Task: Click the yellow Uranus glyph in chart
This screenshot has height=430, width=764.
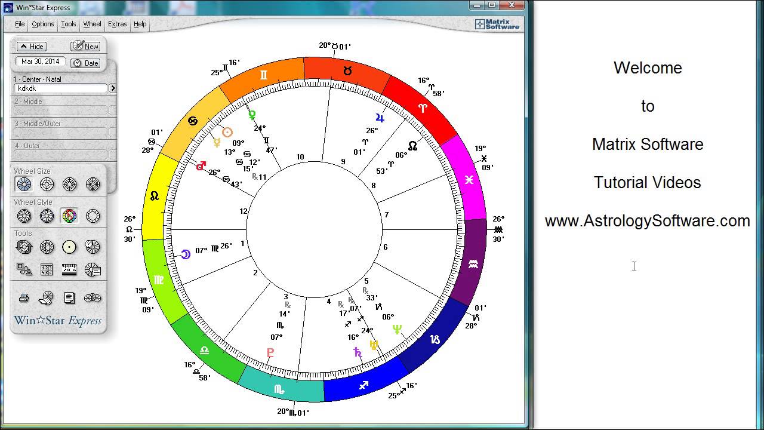Action: (x=374, y=345)
